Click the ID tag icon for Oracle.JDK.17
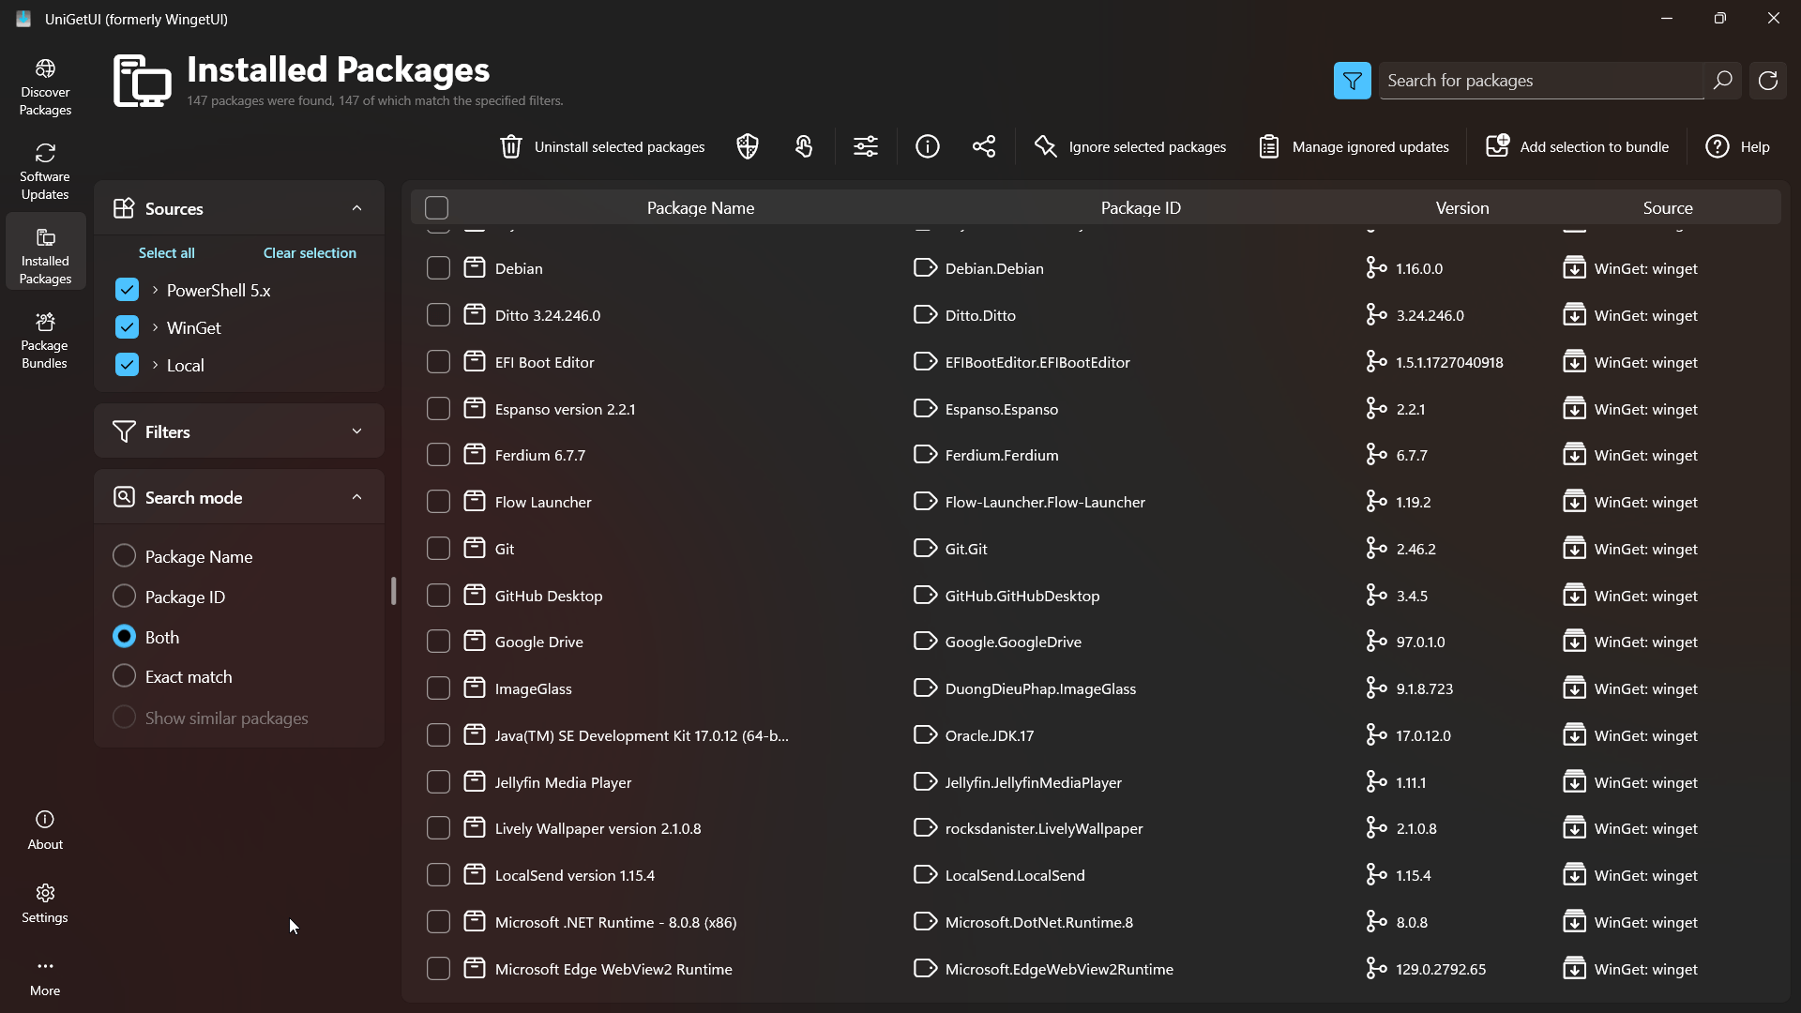The image size is (1801, 1013). click(x=925, y=734)
